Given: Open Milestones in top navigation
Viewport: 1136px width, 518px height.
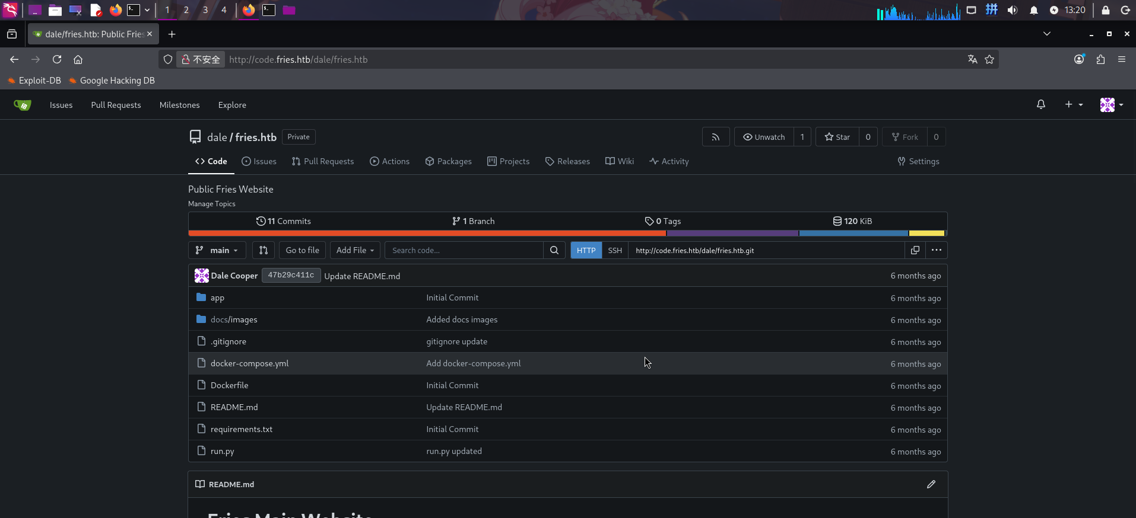Looking at the screenshot, I should coord(180,105).
